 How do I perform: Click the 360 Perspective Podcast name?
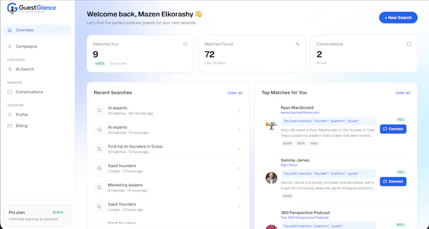[x=305, y=212]
